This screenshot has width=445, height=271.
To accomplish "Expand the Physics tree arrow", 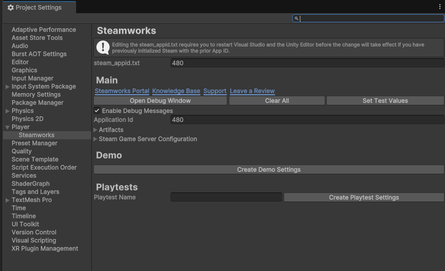I will click(x=8, y=111).
